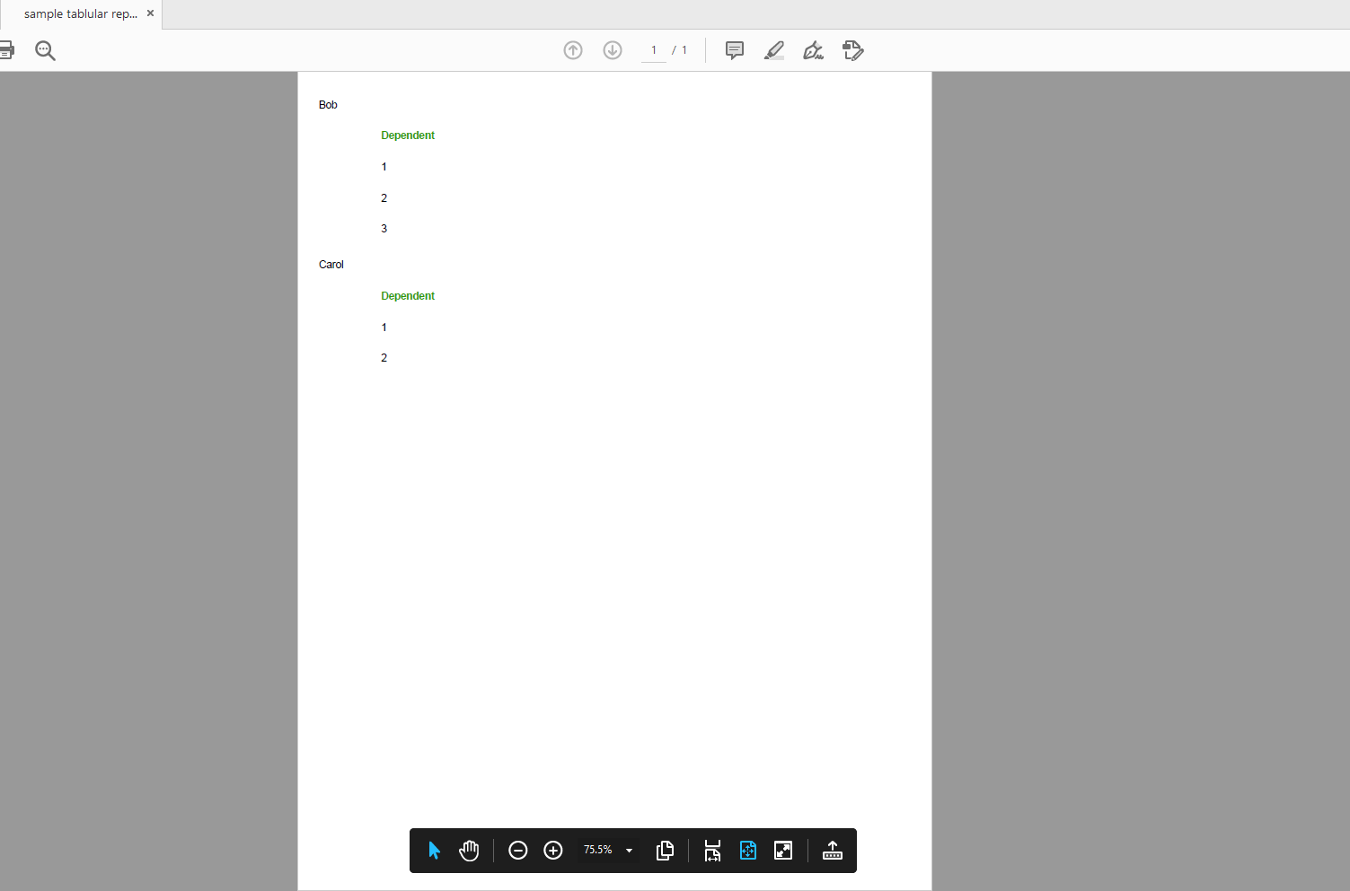Open the Fill & Sign pen tool

click(x=814, y=50)
